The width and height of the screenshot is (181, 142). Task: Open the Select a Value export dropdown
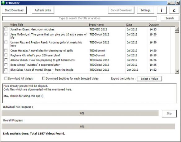click(149, 79)
